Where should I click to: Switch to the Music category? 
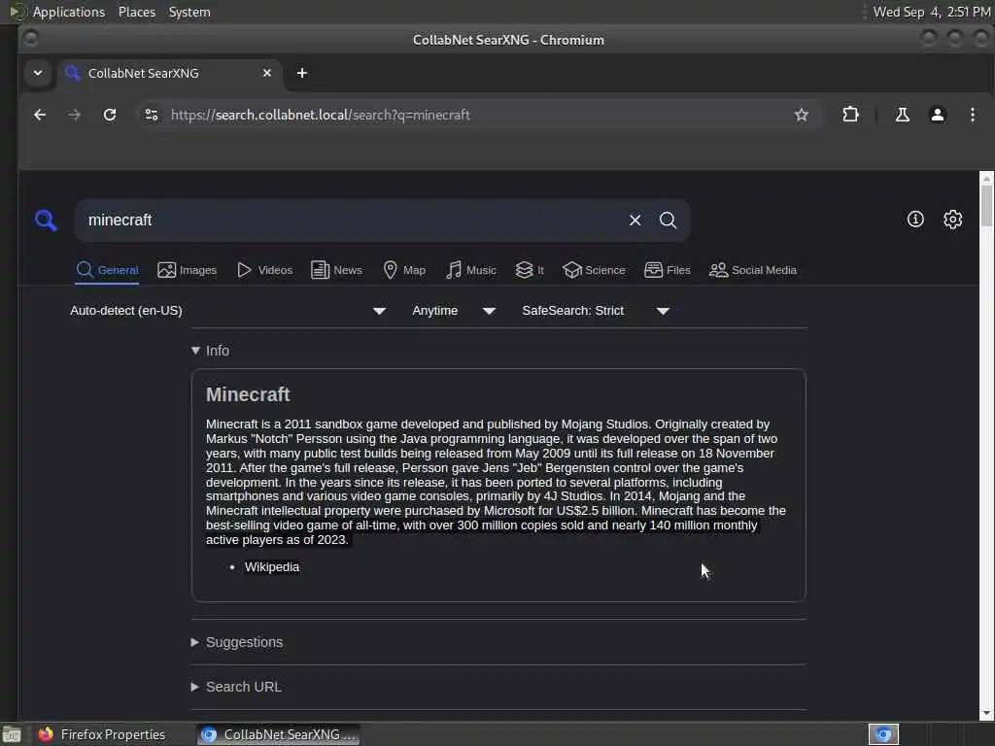click(471, 270)
